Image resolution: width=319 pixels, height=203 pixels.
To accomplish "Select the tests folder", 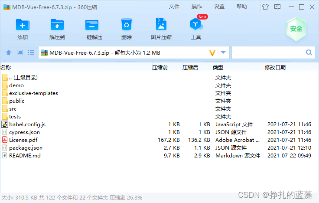I will [x=159, y=117].
